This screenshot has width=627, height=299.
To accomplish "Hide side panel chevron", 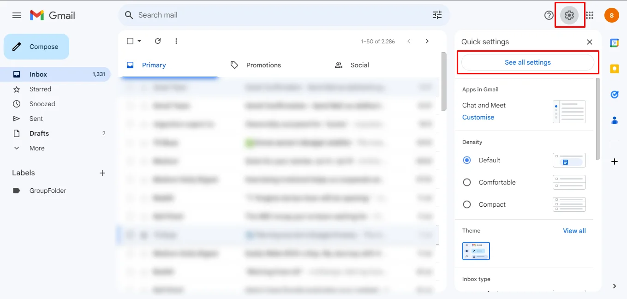I will coord(615,286).
